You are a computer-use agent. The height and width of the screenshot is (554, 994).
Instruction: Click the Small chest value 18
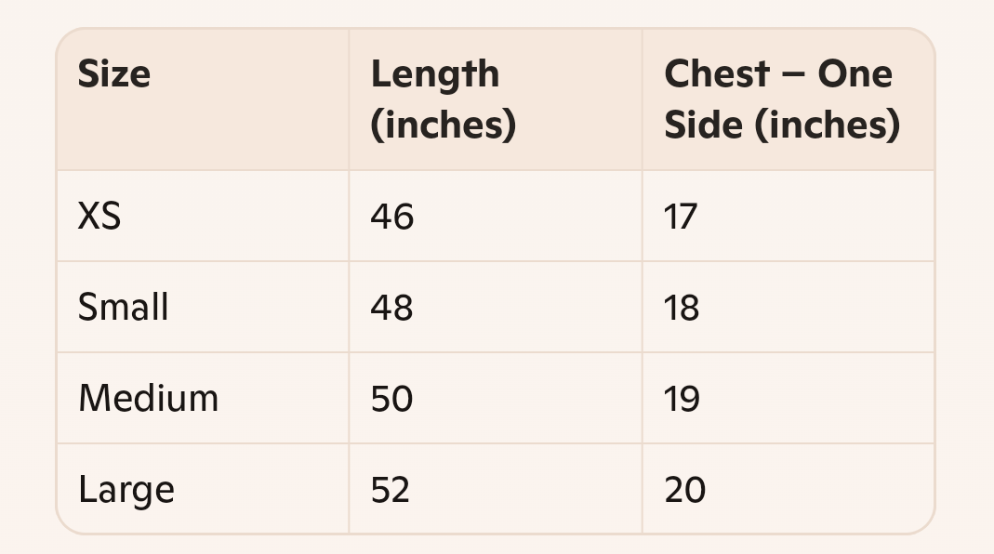(682, 308)
